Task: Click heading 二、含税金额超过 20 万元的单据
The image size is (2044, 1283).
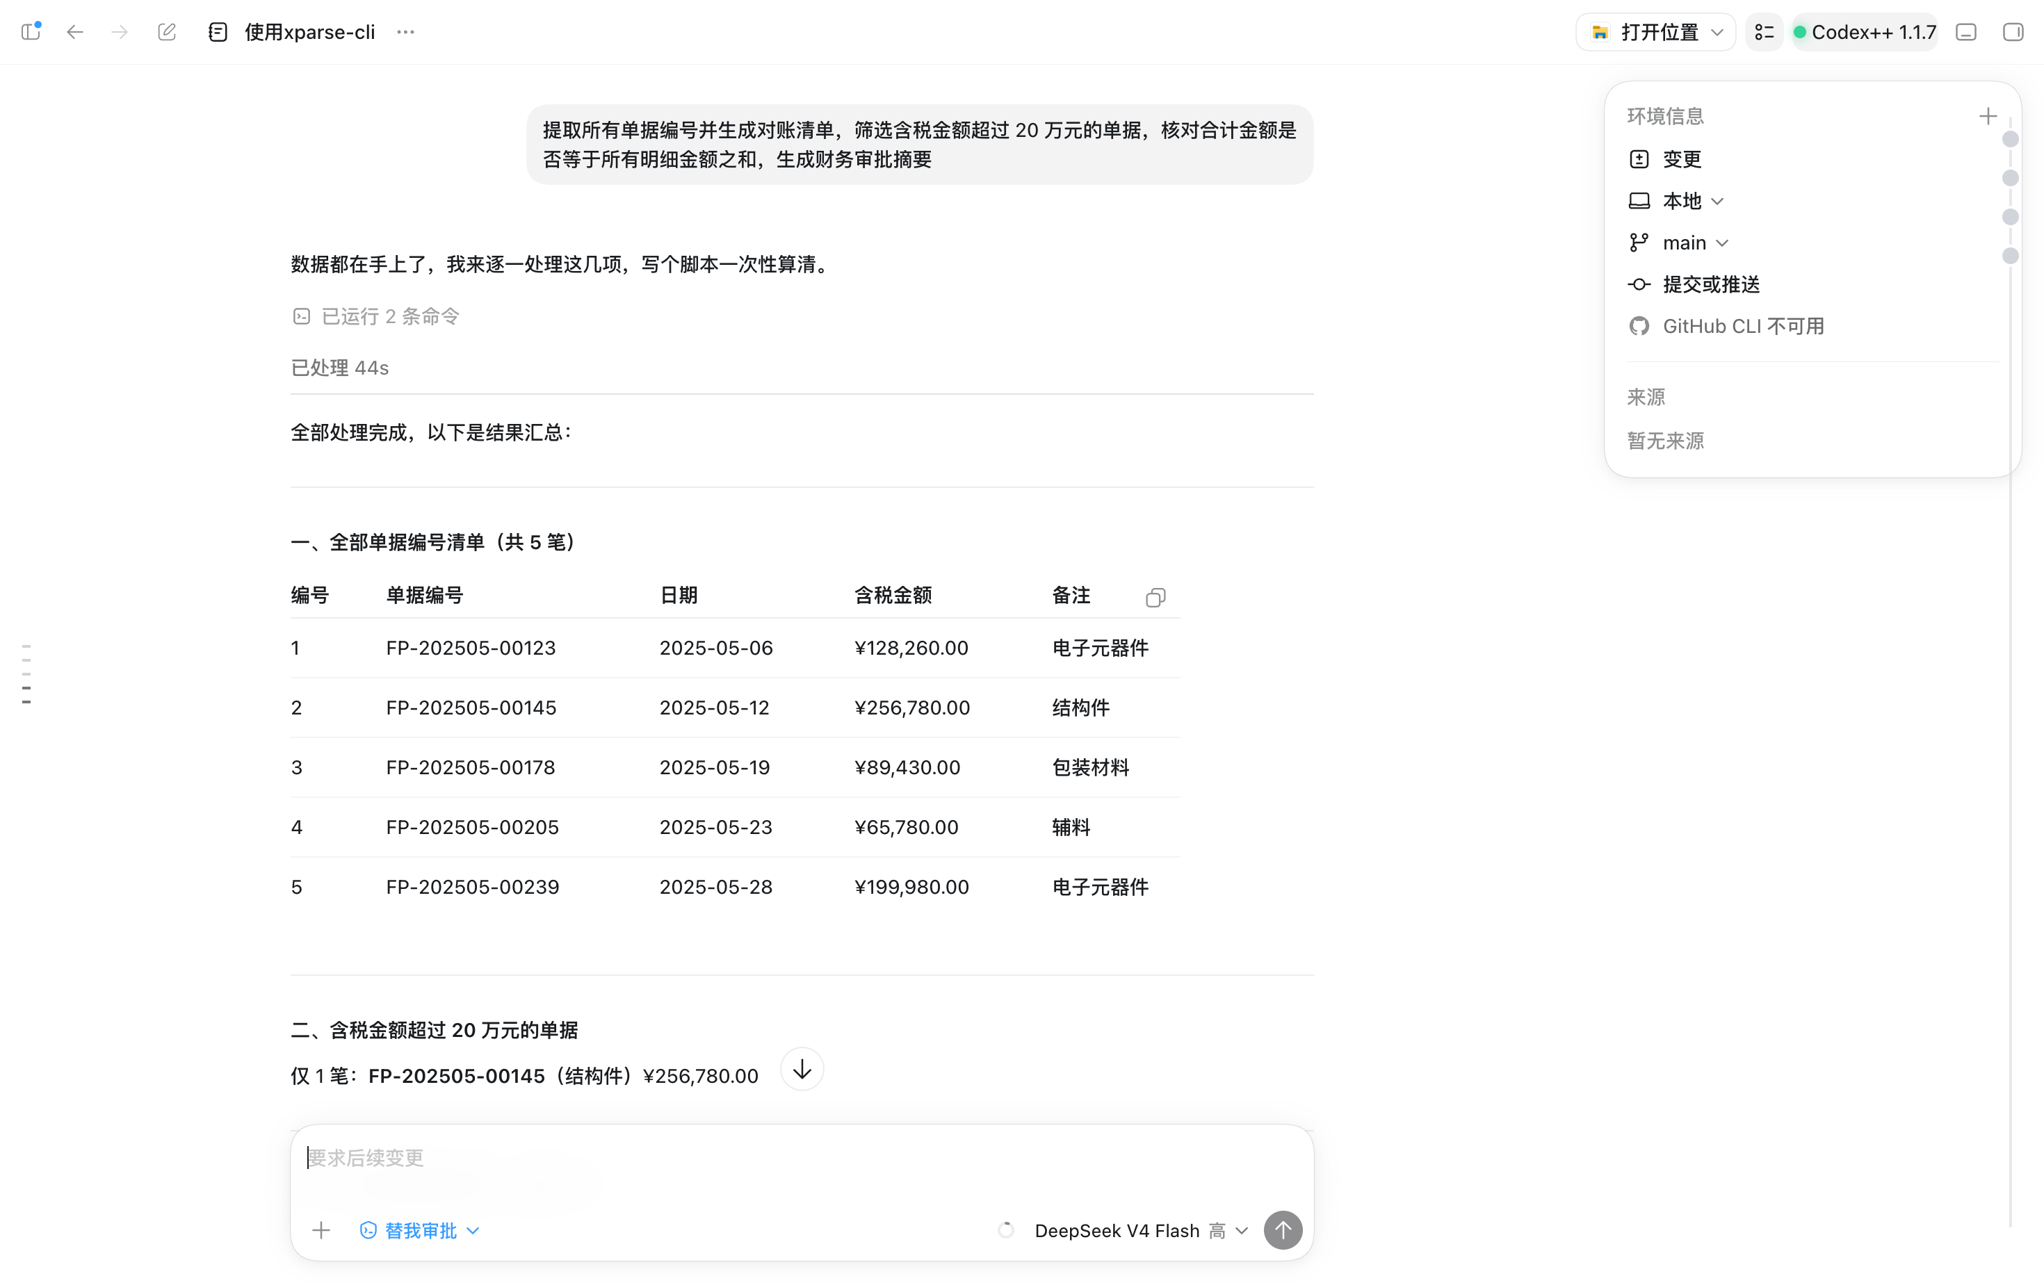Action: pos(434,1030)
